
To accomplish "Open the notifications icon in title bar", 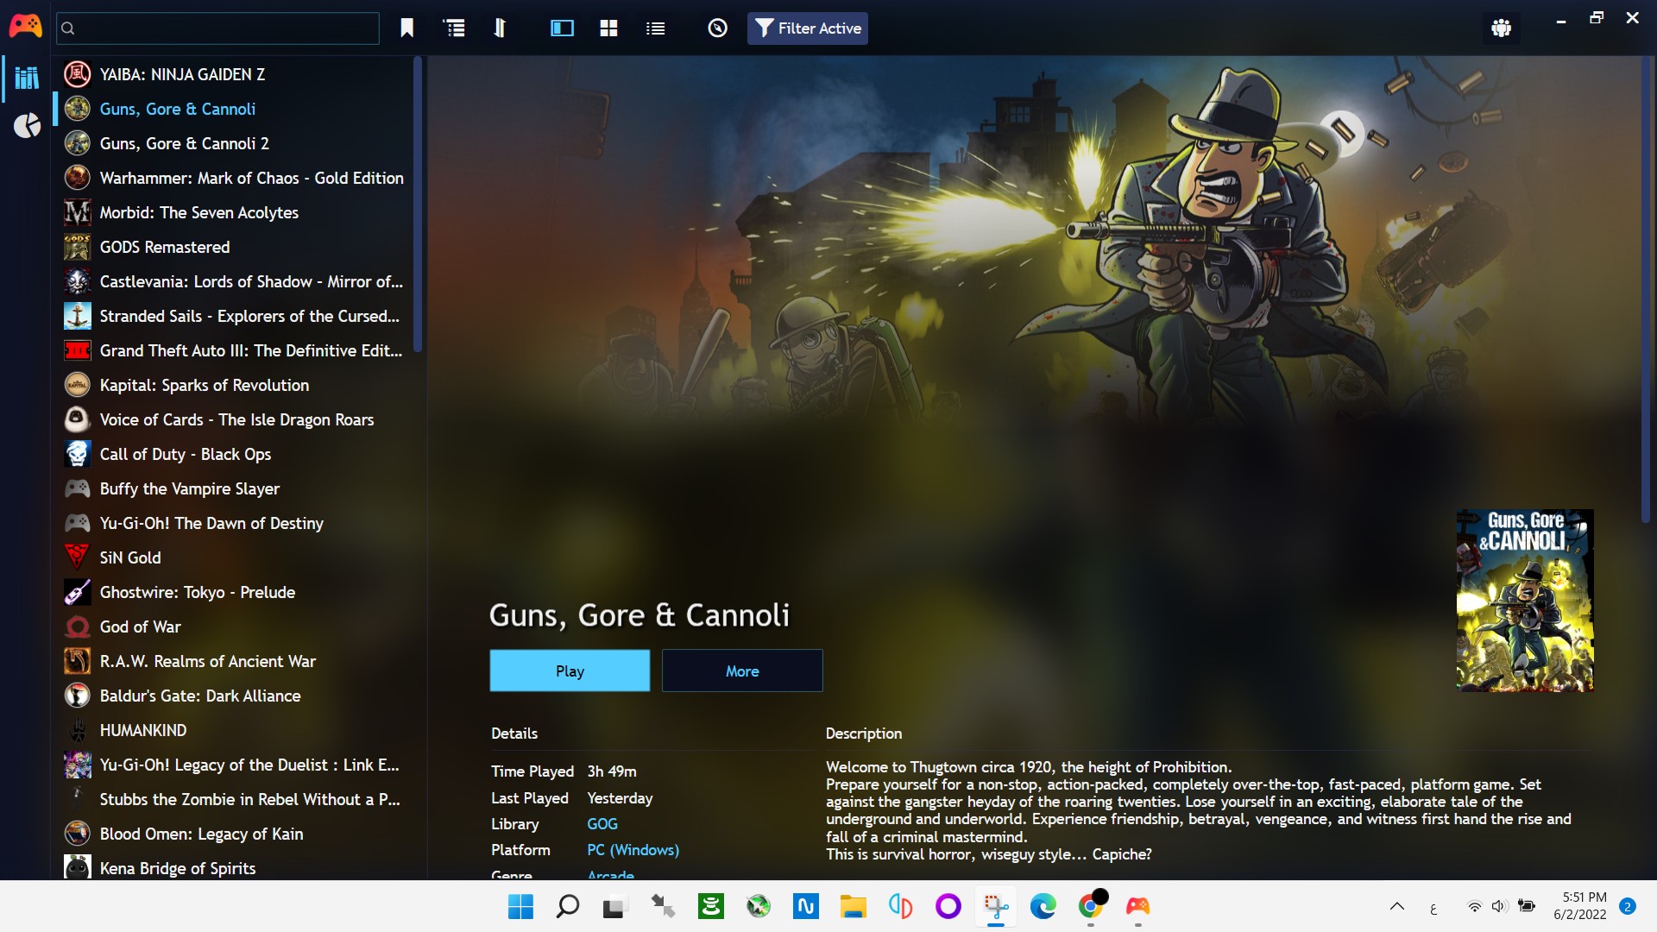I will [1502, 28].
